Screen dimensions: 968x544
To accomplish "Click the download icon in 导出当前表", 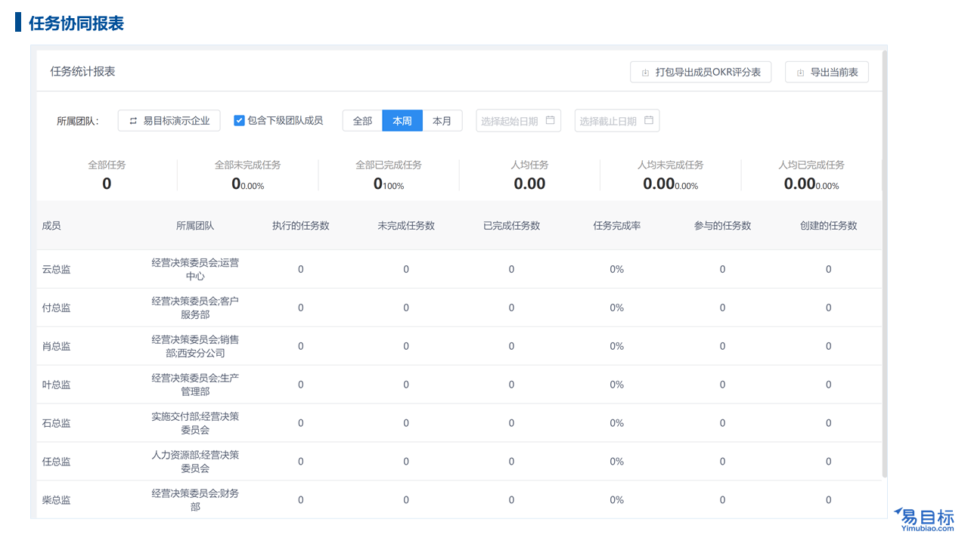I will click(800, 73).
